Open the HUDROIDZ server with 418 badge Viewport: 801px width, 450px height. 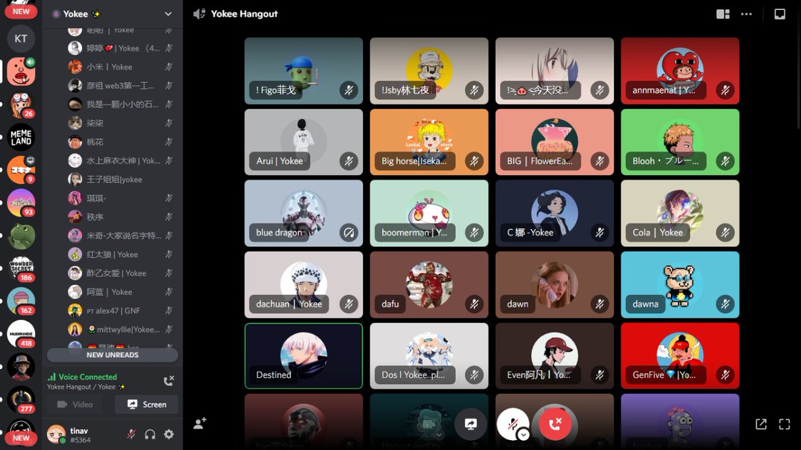21,334
